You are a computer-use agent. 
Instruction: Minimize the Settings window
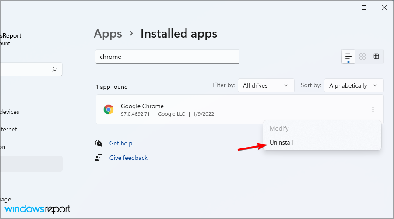(344, 7)
